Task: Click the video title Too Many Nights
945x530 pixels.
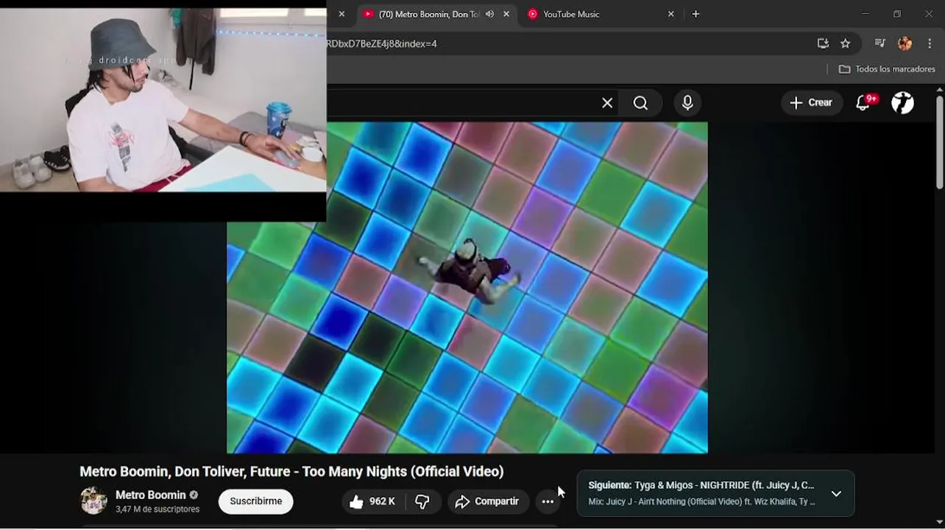Action: 291,472
